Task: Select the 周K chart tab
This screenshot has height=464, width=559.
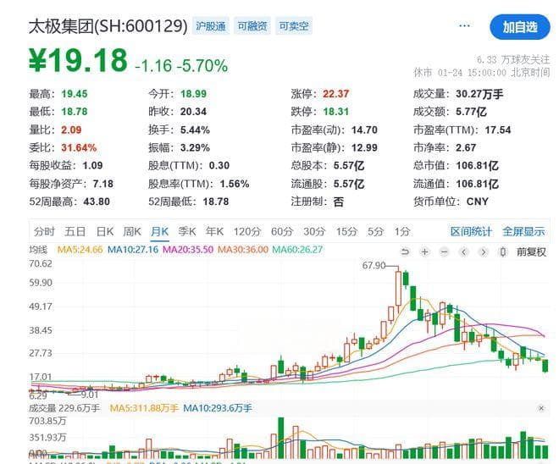Action: (132, 232)
